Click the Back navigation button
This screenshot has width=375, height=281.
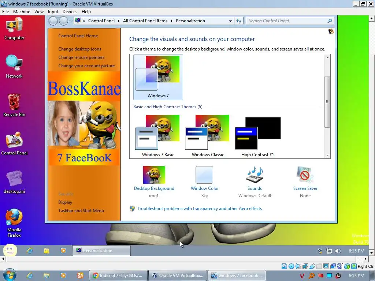[53, 21]
